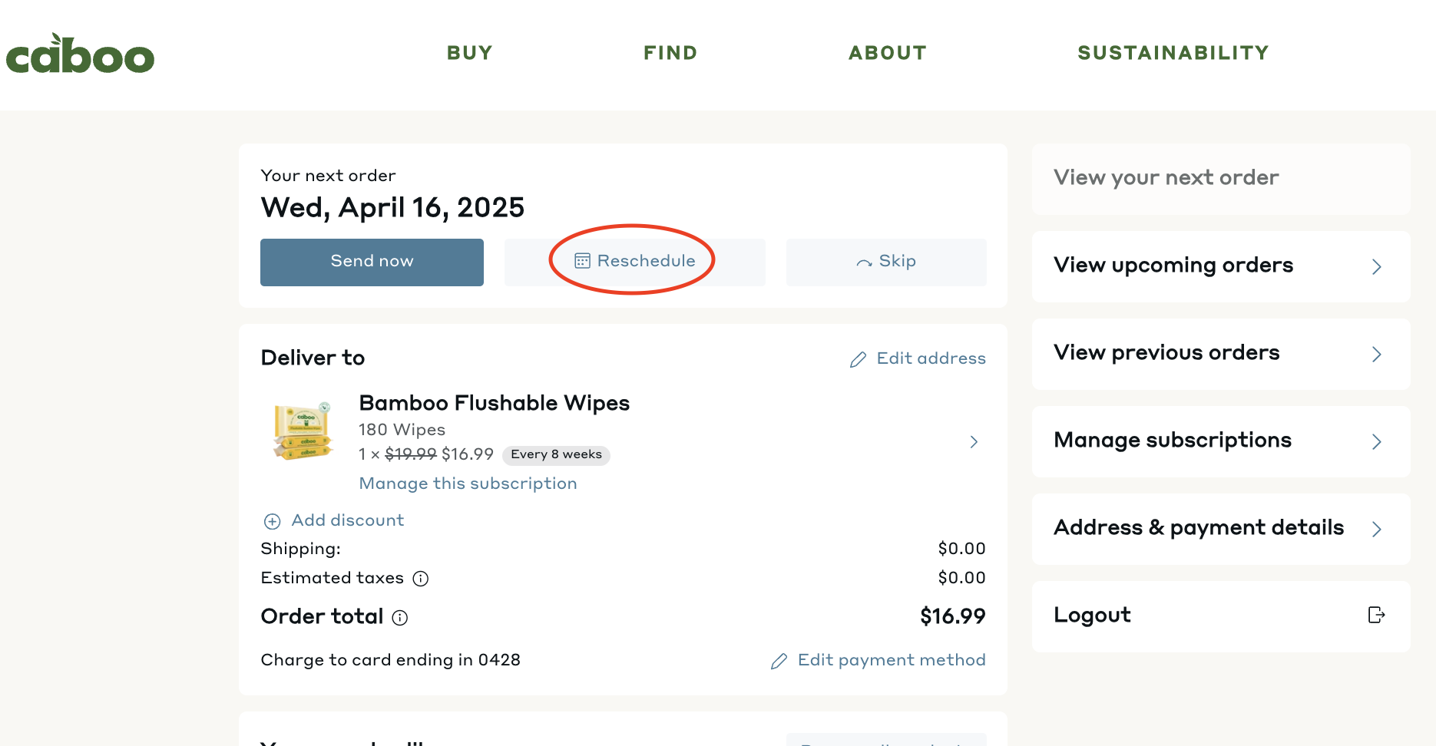Click the calendar icon beside Reschedule
Image resolution: width=1436 pixels, height=746 pixels.
click(x=583, y=261)
